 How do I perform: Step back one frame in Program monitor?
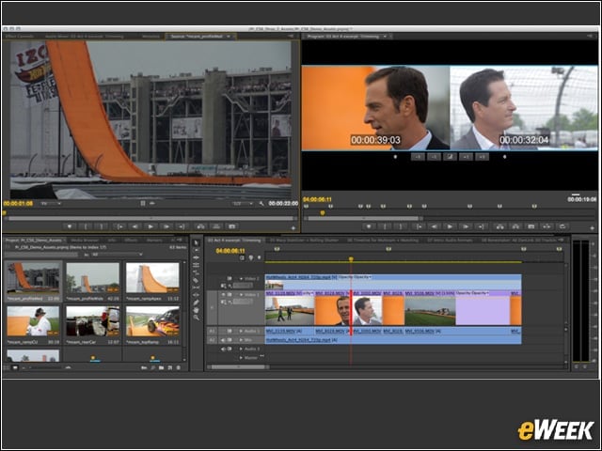point(434,226)
